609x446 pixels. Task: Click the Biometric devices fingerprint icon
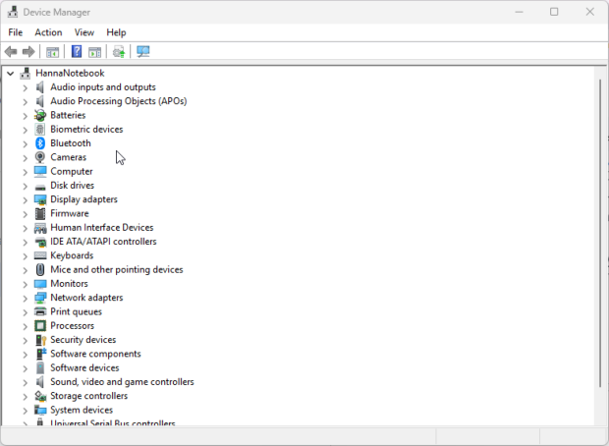[x=40, y=130]
